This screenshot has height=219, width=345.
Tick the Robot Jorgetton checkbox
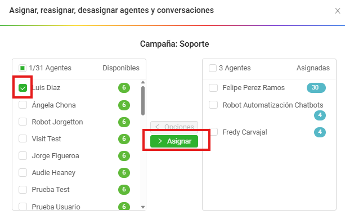[x=23, y=122]
